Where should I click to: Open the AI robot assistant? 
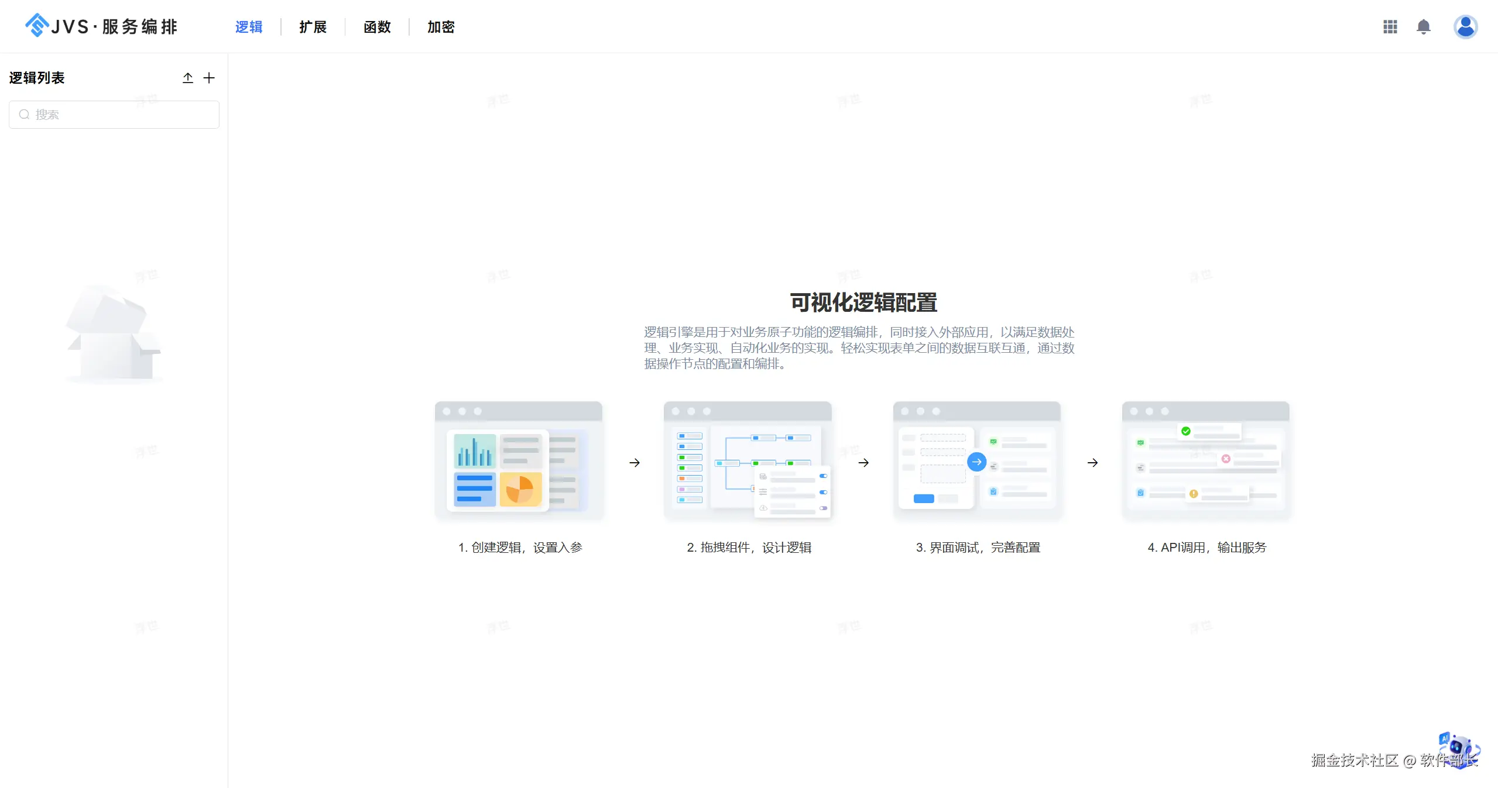[1458, 748]
